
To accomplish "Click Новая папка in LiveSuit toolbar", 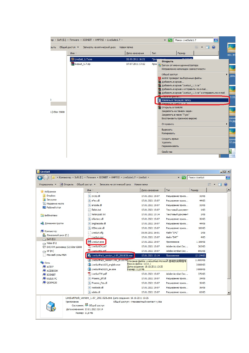I will [141, 185].
